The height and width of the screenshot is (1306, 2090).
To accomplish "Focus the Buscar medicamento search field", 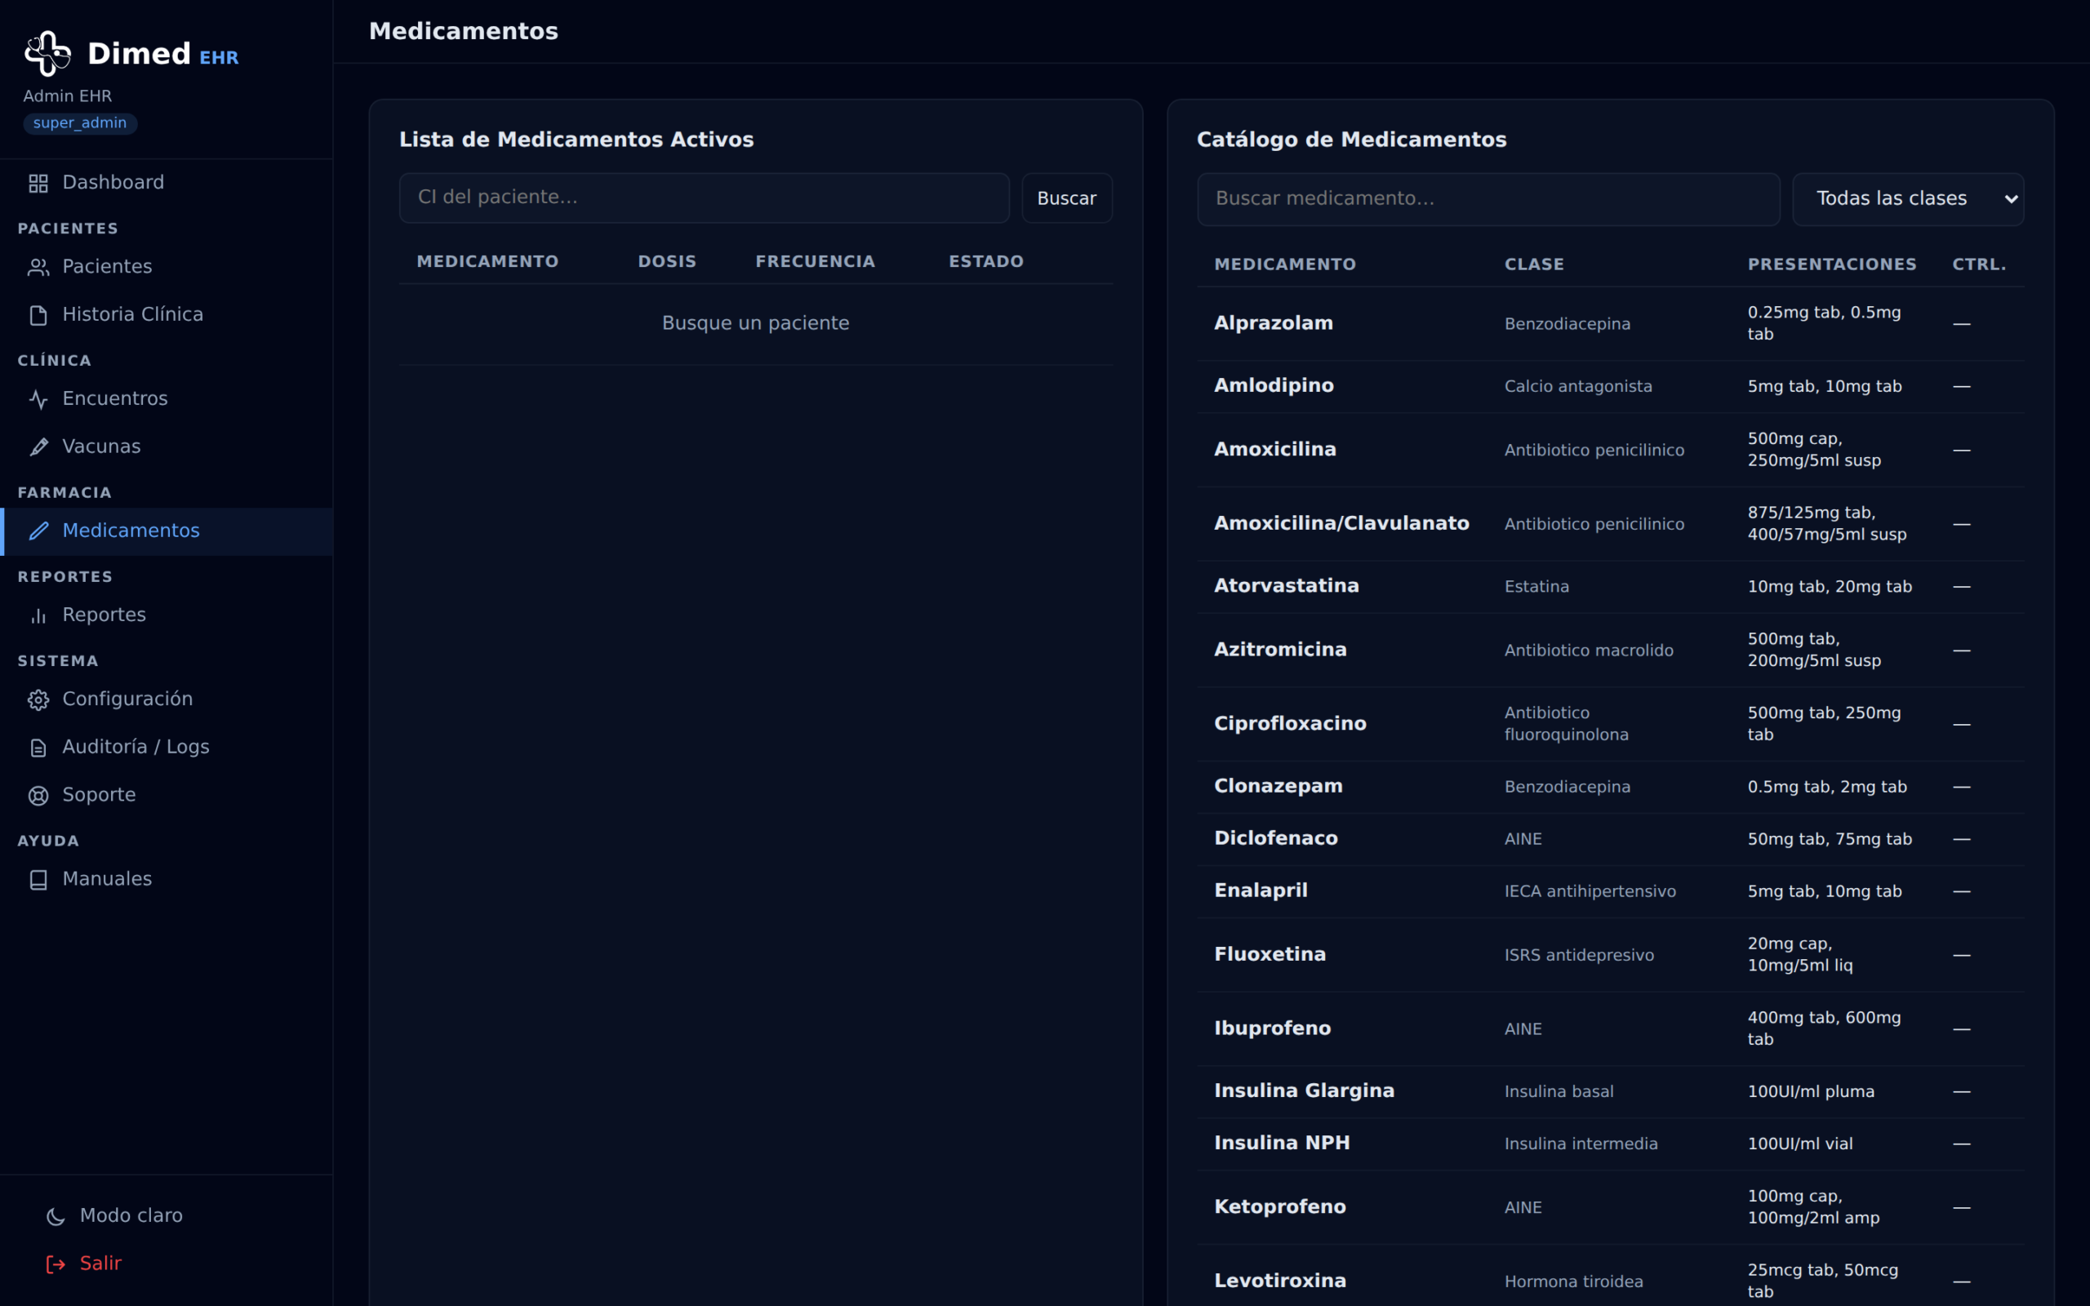I will click(x=1488, y=198).
